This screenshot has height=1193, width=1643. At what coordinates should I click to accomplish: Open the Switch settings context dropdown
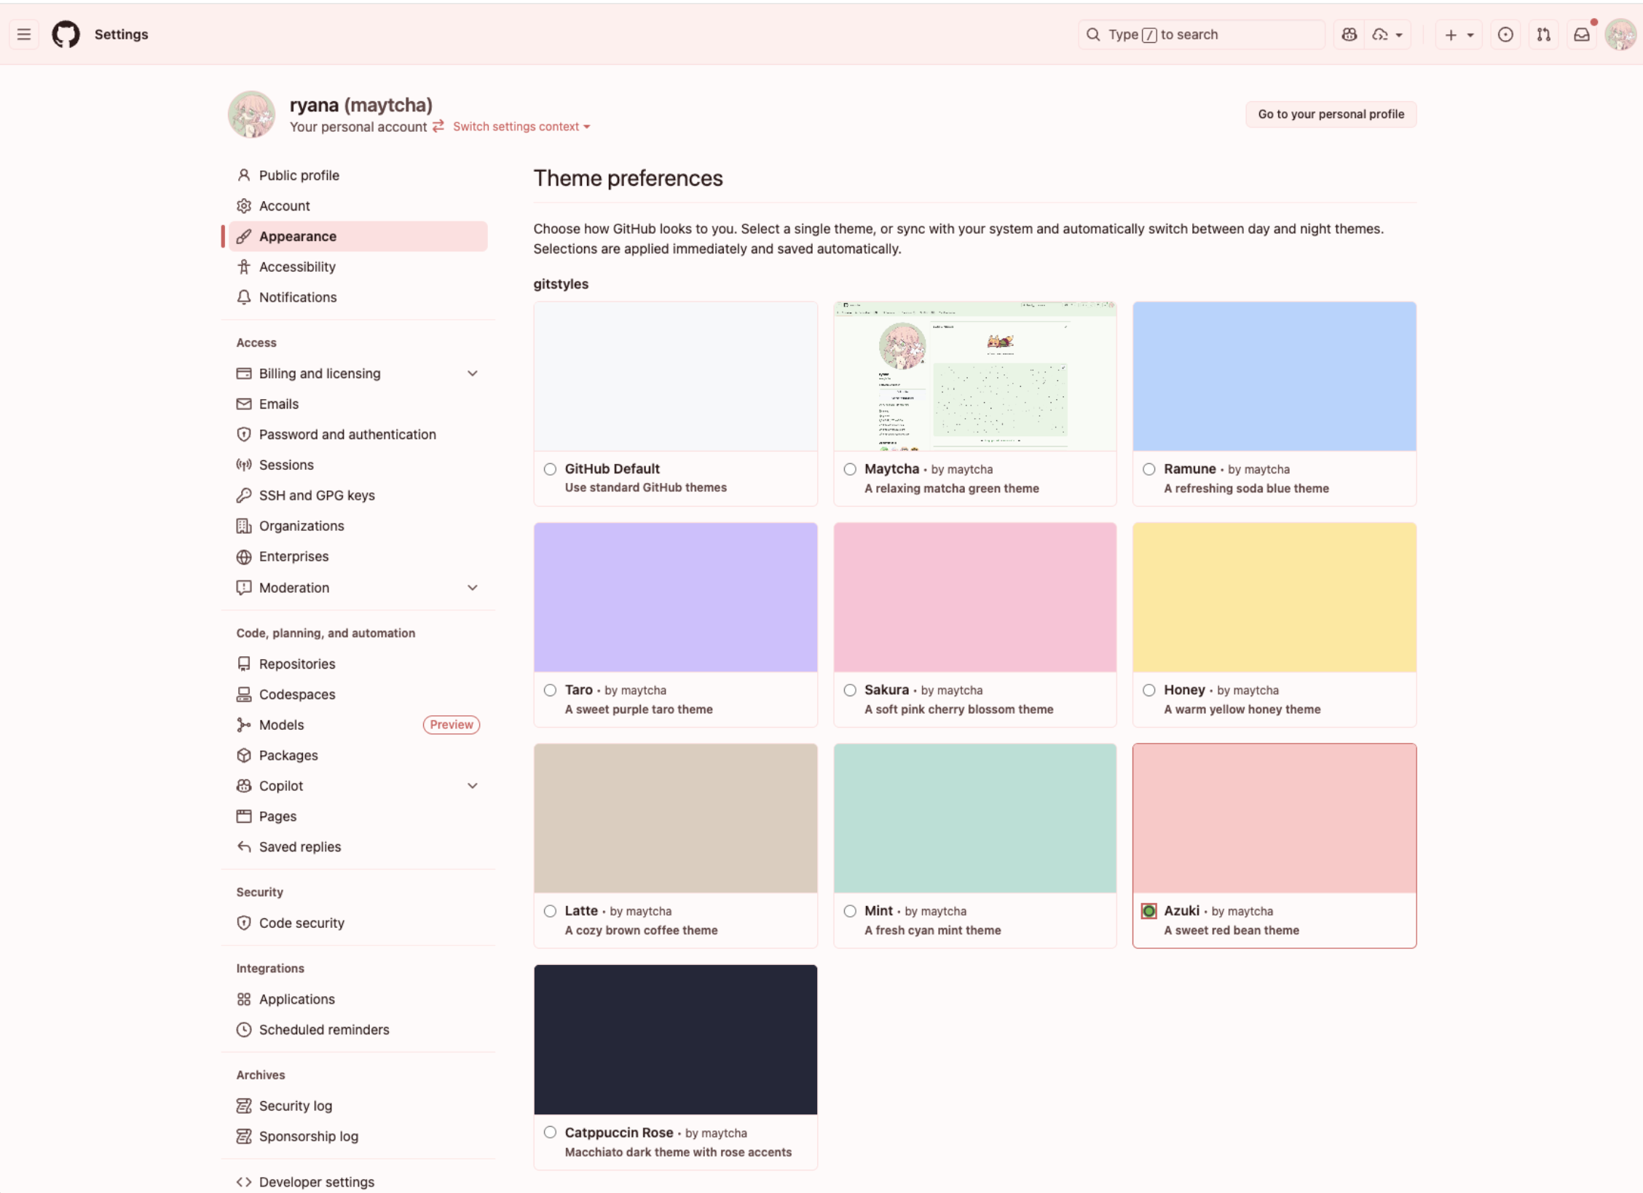(x=521, y=127)
